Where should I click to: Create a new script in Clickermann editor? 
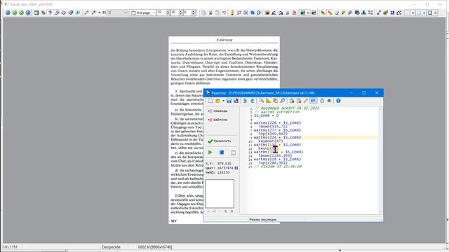[210, 101]
